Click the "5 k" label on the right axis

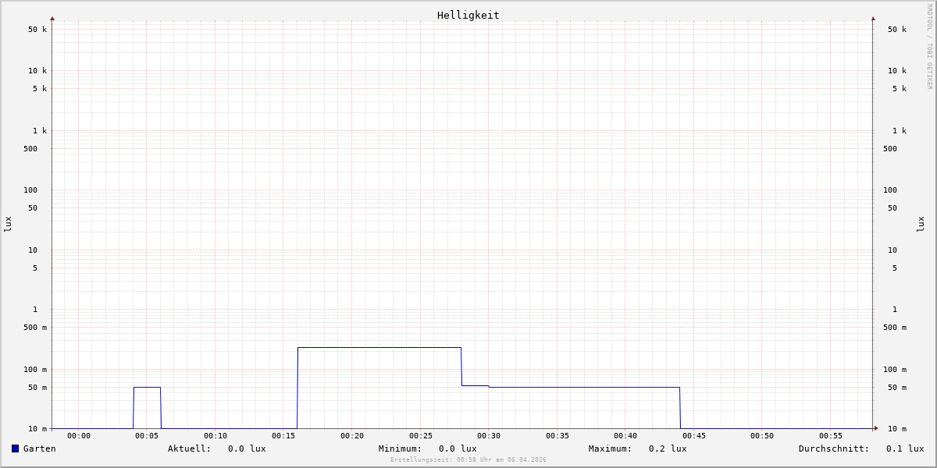coord(900,89)
